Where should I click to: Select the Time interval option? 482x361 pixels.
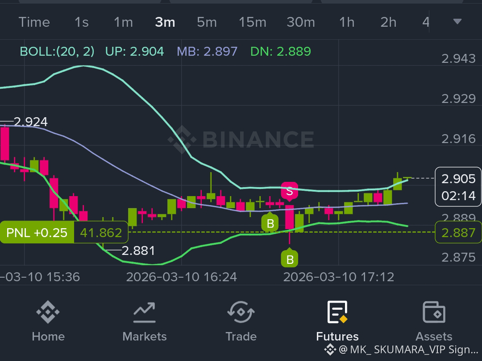[x=34, y=22]
